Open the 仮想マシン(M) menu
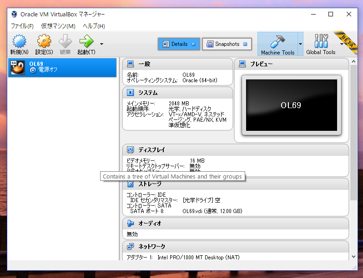Viewport: 363px width, 278px height. tap(58, 26)
